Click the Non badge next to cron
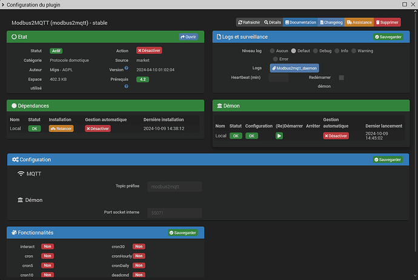This screenshot has height=280, width=418. (x=47, y=256)
